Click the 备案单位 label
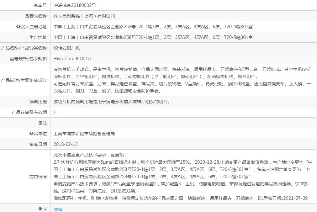 point(38,134)
